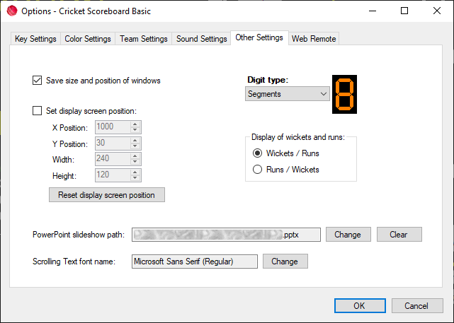Open the Web Remote tab
Image resolution: width=454 pixels, height=323 pixels.
[314, 39]
